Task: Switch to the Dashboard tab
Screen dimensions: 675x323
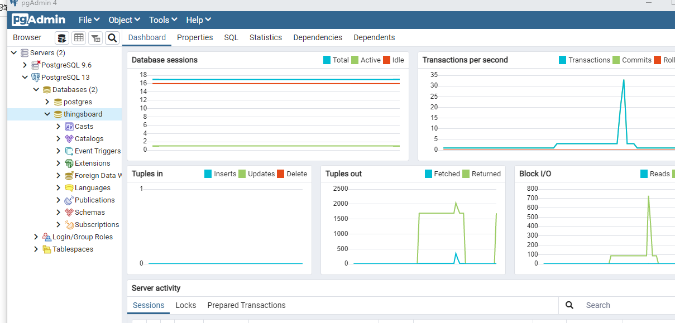Action: (x=147, y=37)
